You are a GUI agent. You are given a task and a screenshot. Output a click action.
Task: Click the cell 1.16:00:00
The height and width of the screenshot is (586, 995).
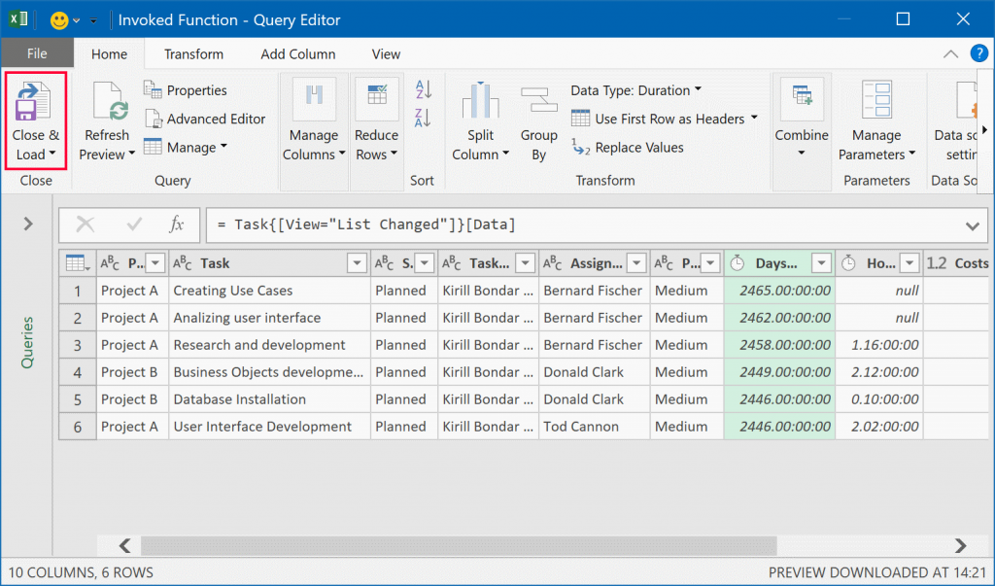pyautogui.click(x=878, y=345)
